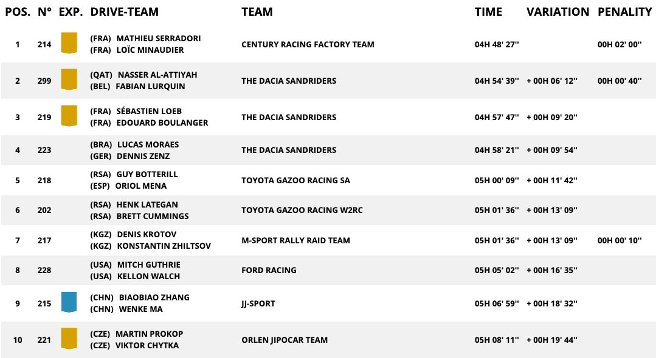Select Century Racing Factory Team
Viewport: 656px width, 358px height.
[308, 44]
